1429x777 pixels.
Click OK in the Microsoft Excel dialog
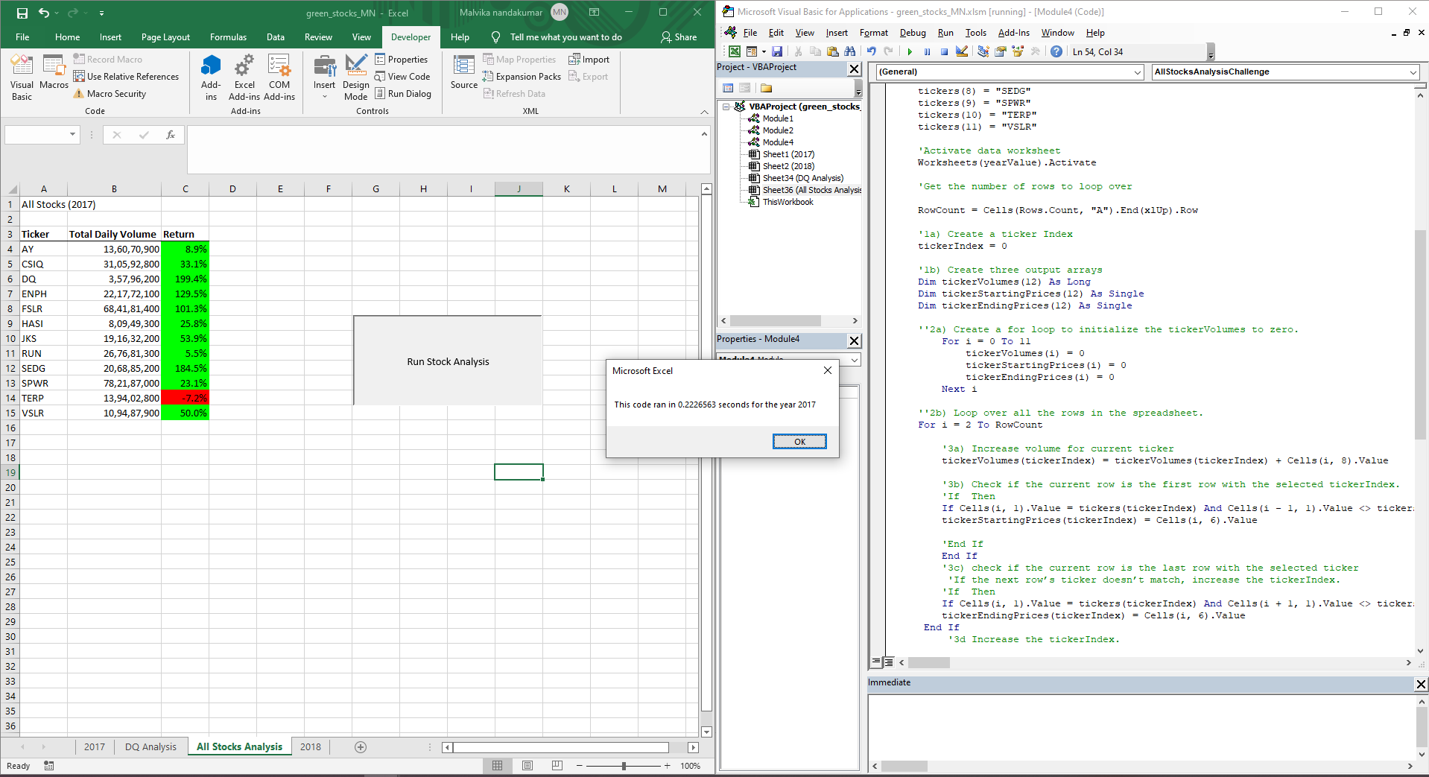click(799, 442)
